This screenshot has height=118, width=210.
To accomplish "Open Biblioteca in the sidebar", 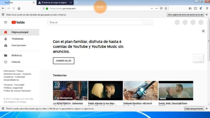I will click(x=20, y=55).
